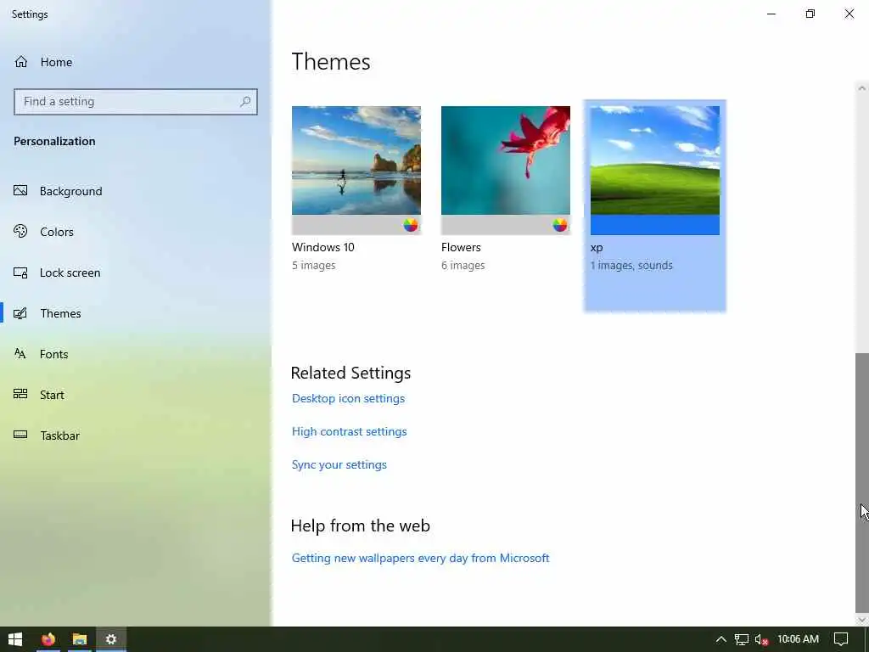
Task: Click the Start tiles icon
Action: [20, 394]
